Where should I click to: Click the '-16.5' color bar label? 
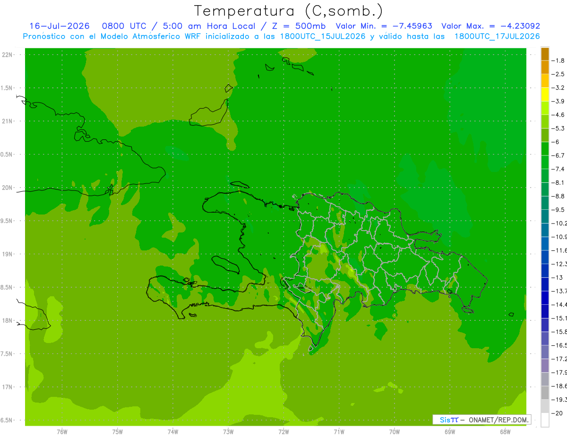click(559, 345)
